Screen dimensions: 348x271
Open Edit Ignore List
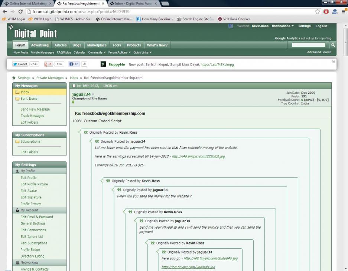click(x=32, y=236)
